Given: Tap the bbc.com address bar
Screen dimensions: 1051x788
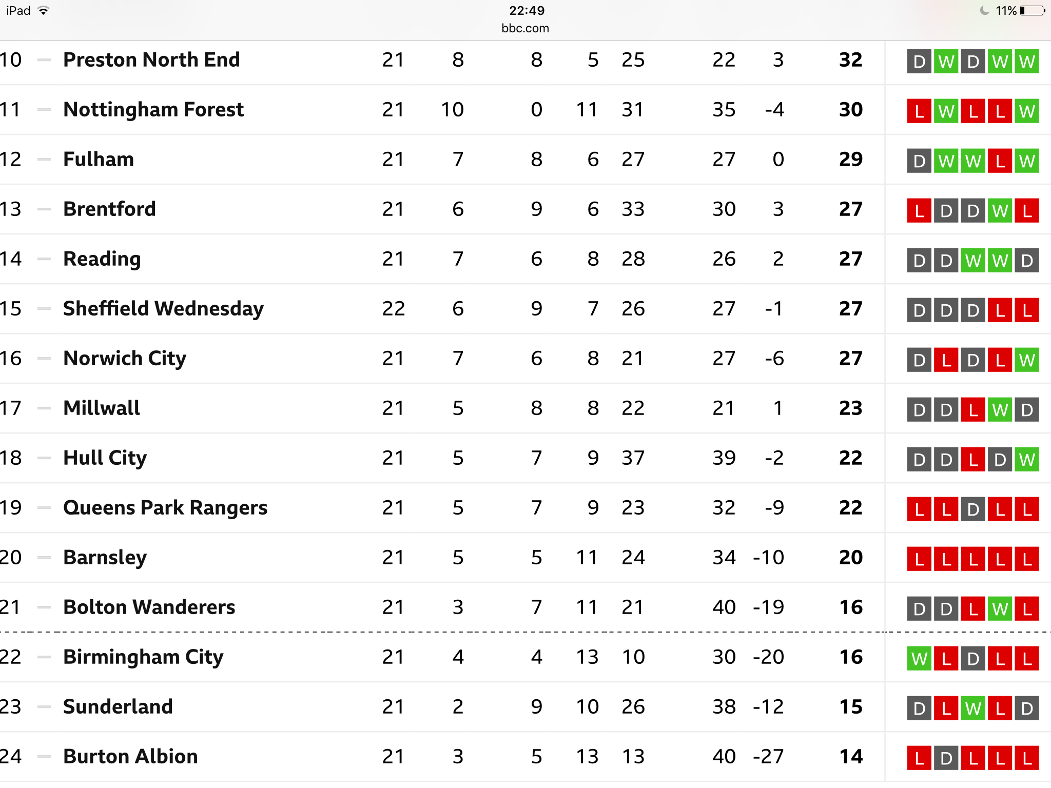Looking at the screenshot, I should 525,28.
